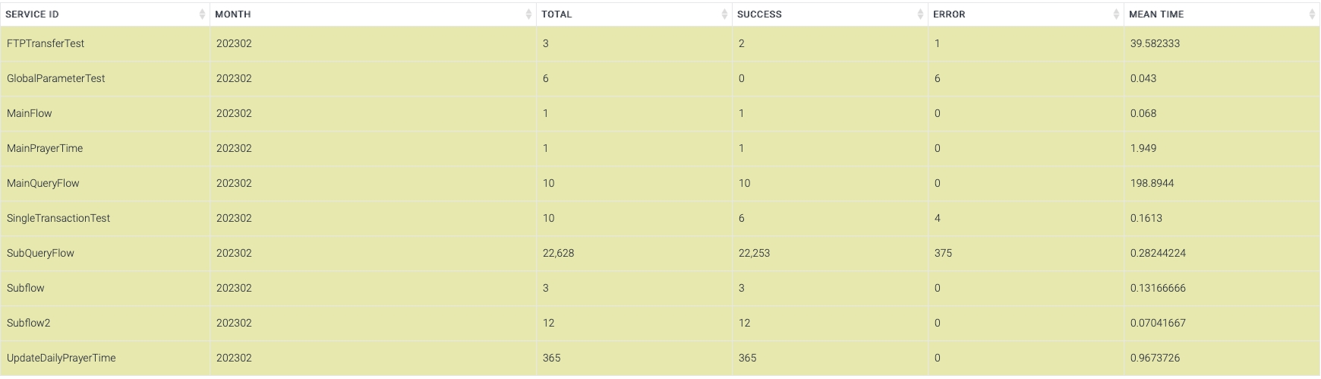Click sort arrows icon on Mean Time column

coord(1312,14)
